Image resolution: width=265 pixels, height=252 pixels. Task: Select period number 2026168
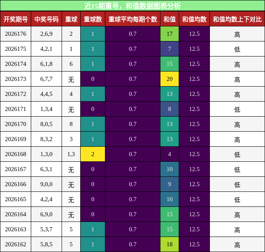point(15,154)
